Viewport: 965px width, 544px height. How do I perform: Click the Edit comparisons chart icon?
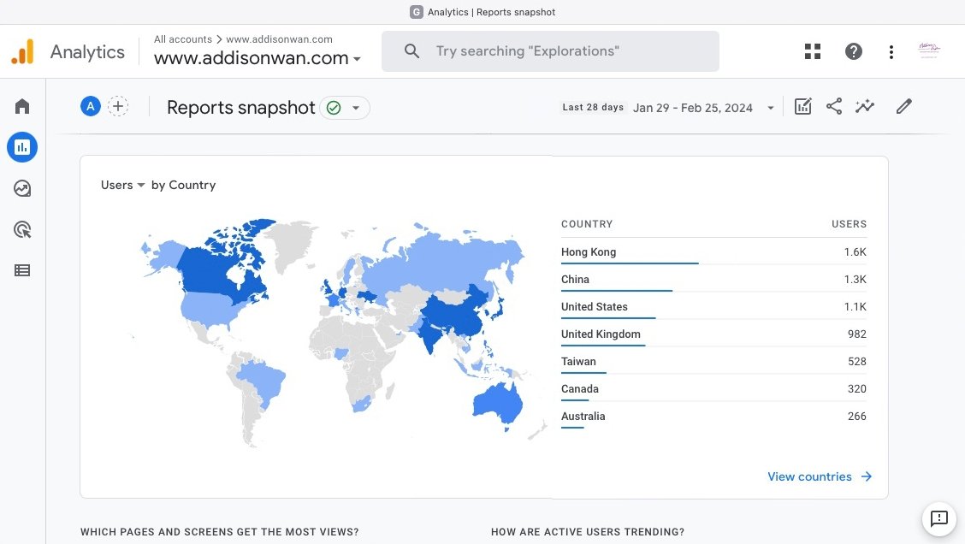802,106
